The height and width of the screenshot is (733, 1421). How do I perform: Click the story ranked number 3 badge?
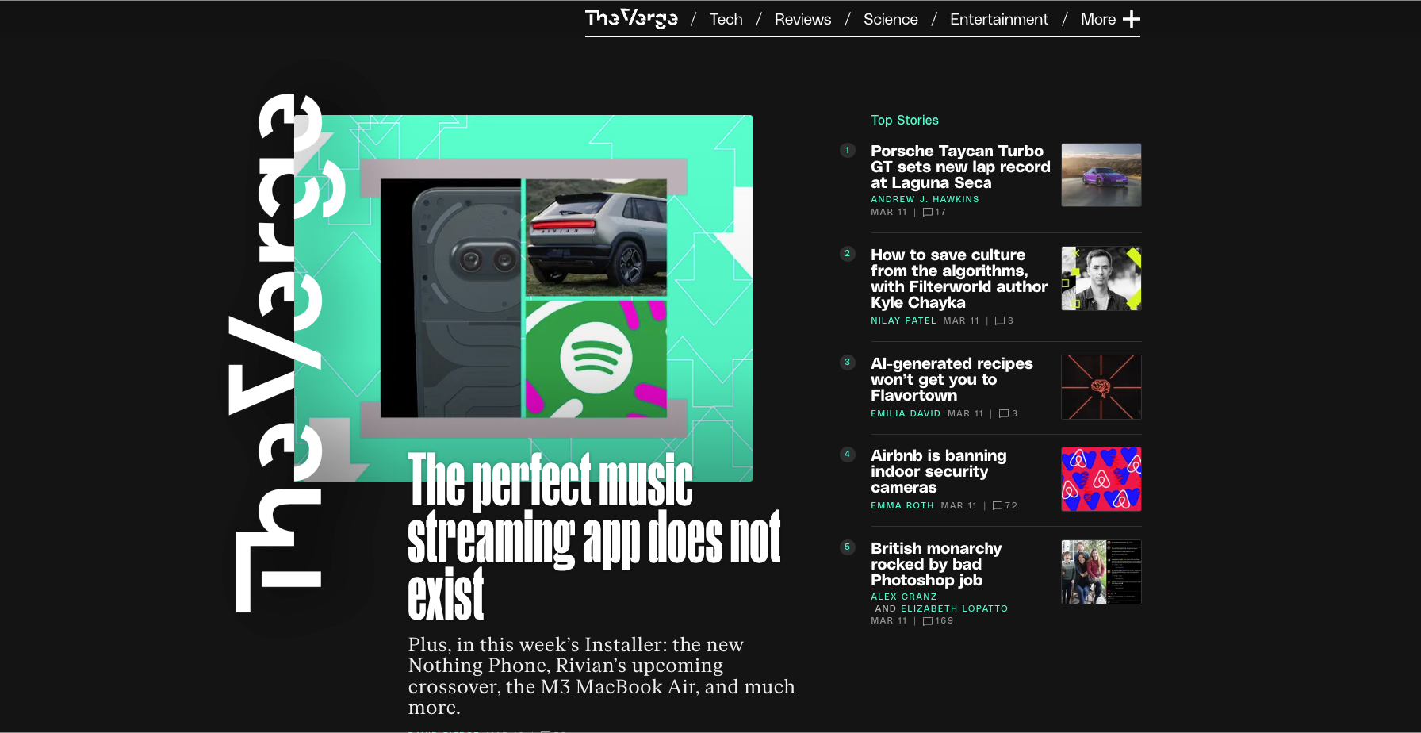pyautogui.click(x=847, y=363)
